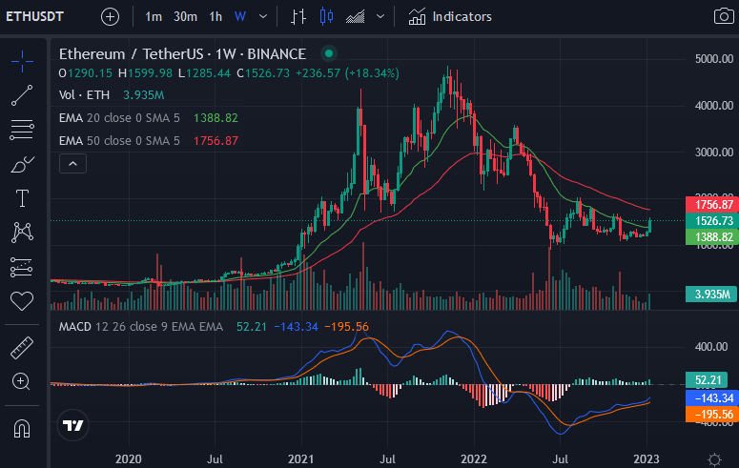Click the 400.00 MACD axis value

[x=711, y=347]
